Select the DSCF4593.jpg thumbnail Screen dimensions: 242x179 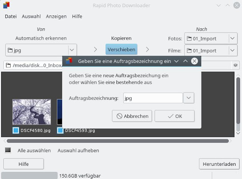coord(60,112)
